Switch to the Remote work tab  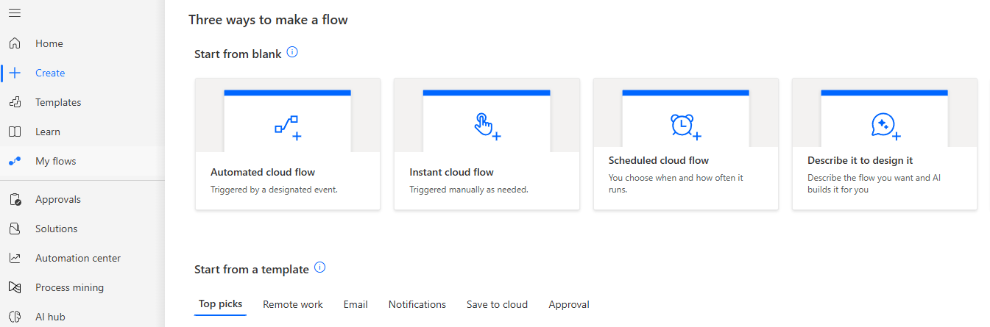click(293, 304)
